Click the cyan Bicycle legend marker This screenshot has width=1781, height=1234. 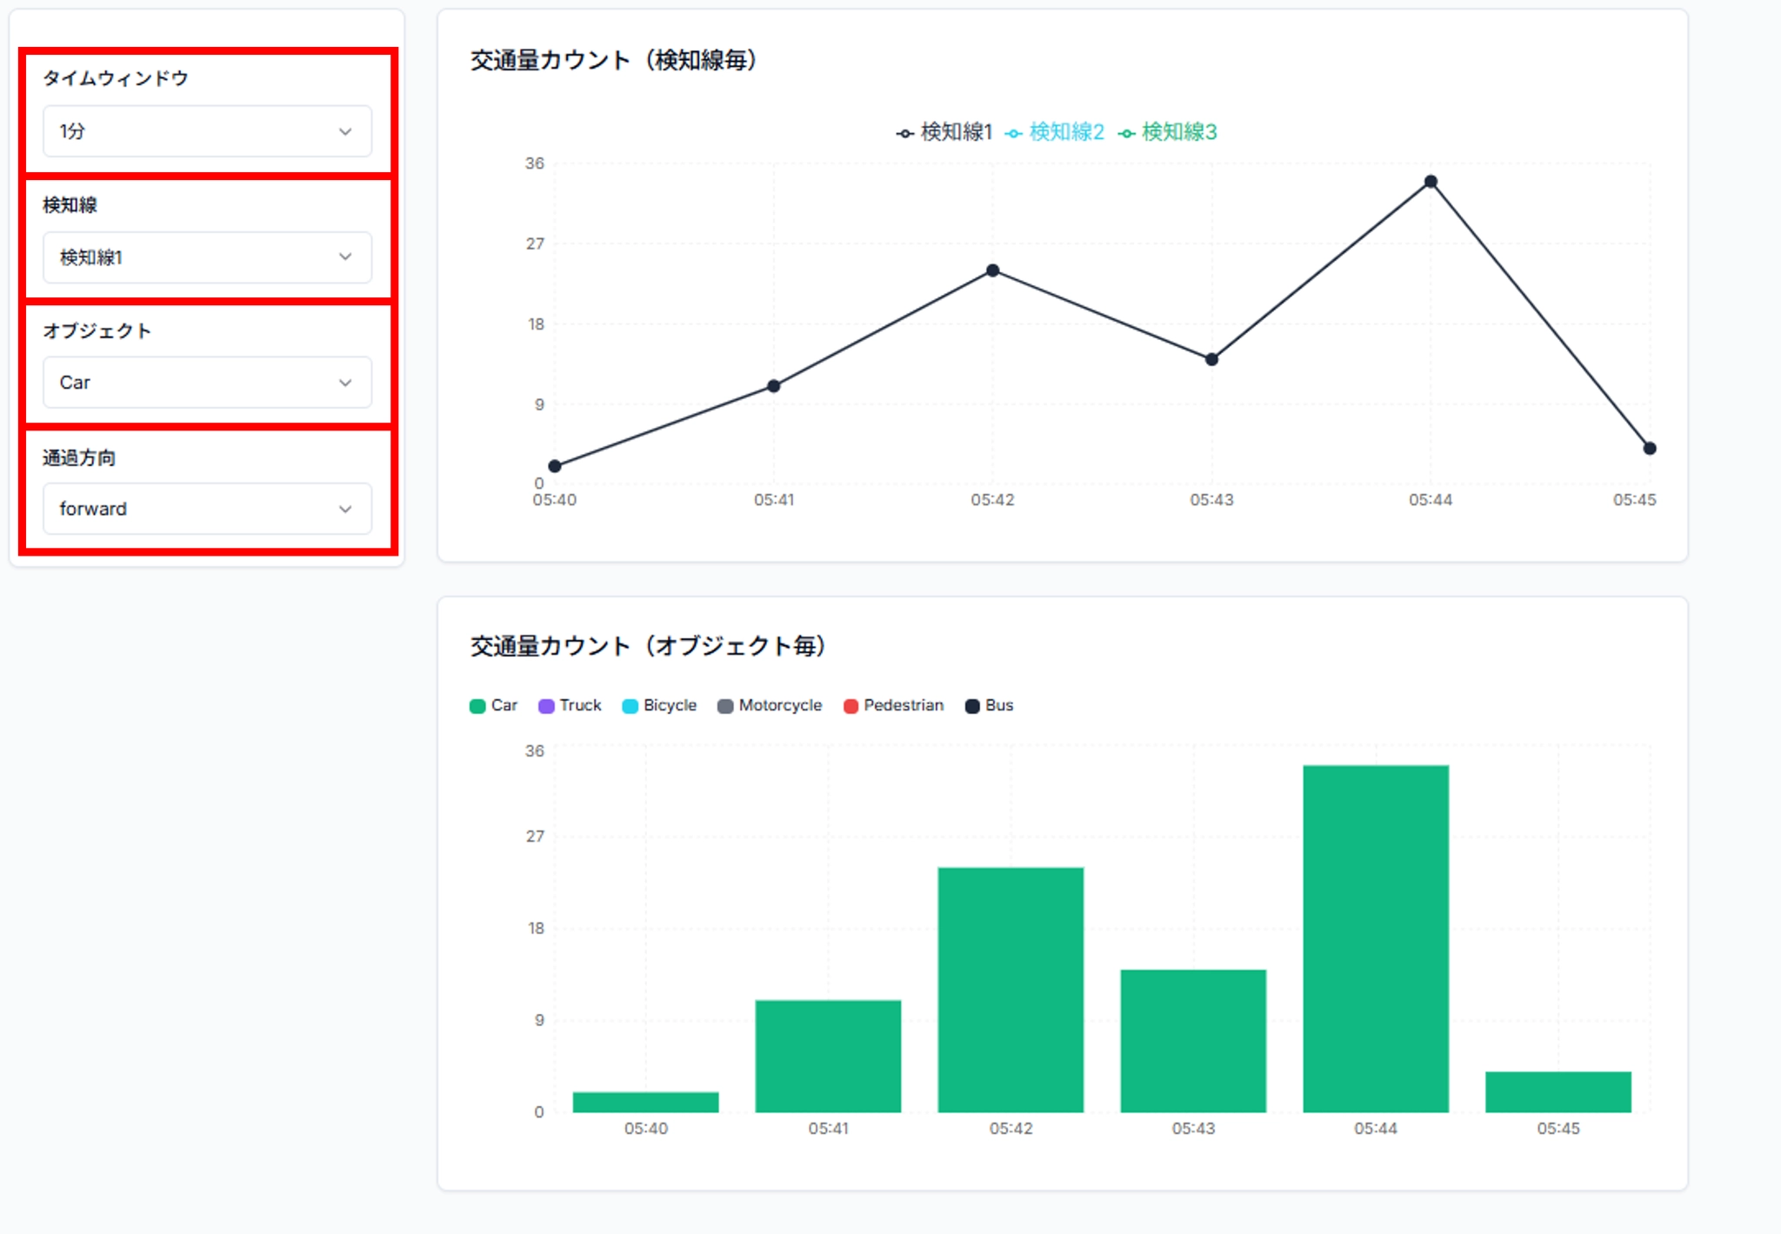628,705
